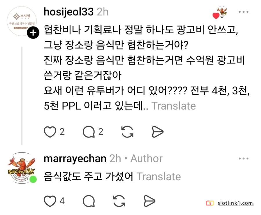Image resolution: width=261 pixels, height=215 pixels.
Task: Share hosijeol33's comment via paper plane
Action: coord(158,132)
